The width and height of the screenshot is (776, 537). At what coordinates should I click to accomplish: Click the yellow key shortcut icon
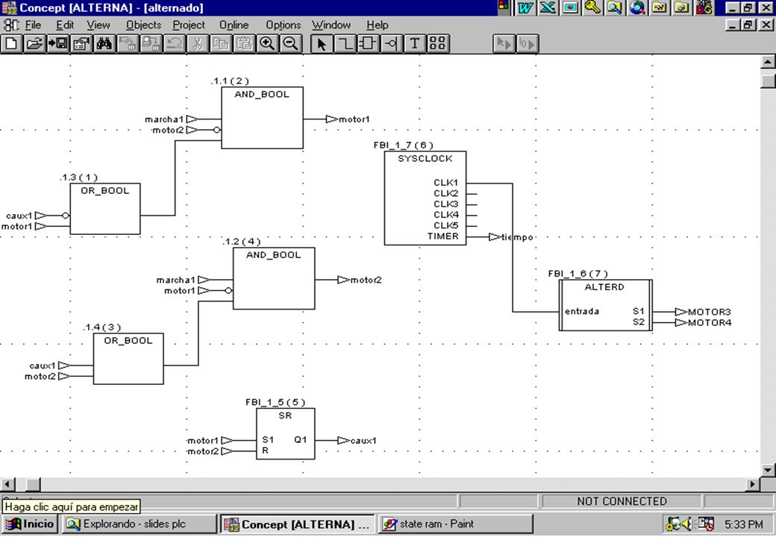point(592,7)
